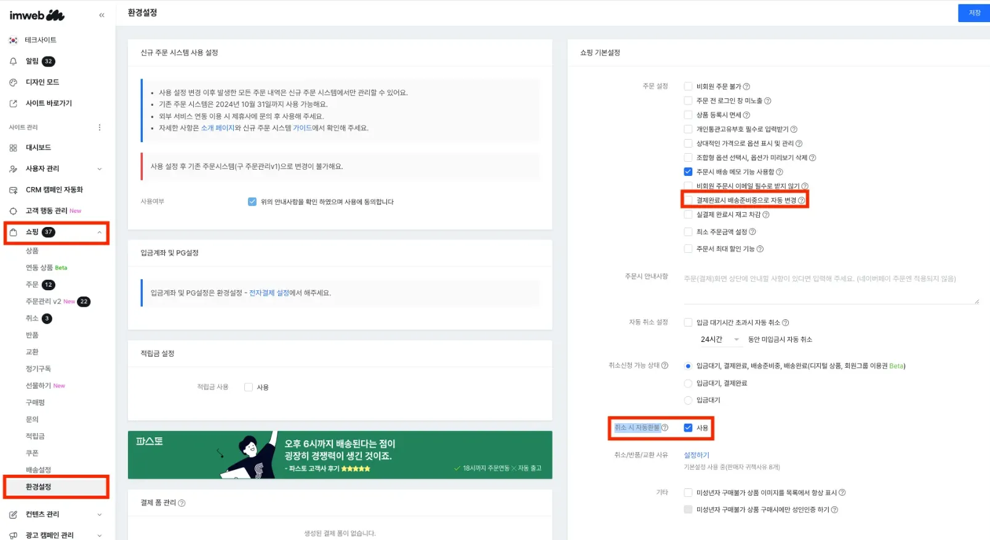Check 미성년자 구매불가 상품 이미지를 목록에서 항상 표시
The height and width of the screenshot is (540, 990).
click(688, 493)
